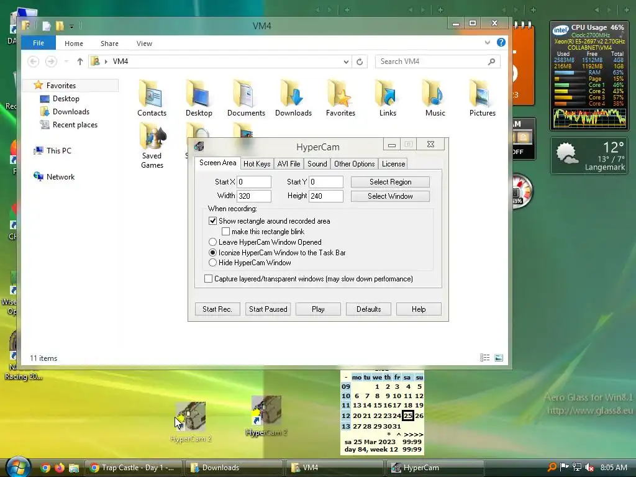Switch to the Sound tab
This screenshot has width=636, height=477.
tap(317, 164)
